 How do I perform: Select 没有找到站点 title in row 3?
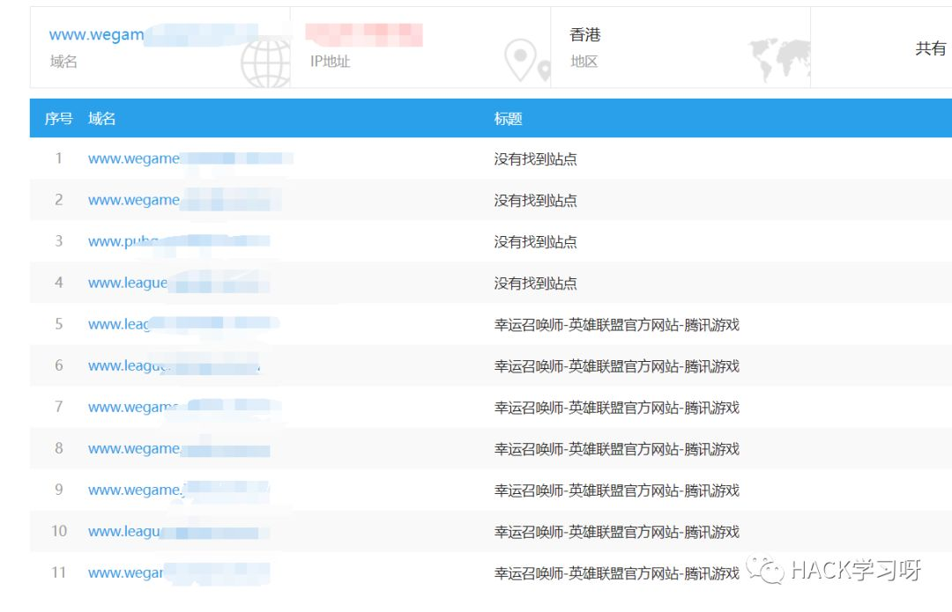coord(535,241)
